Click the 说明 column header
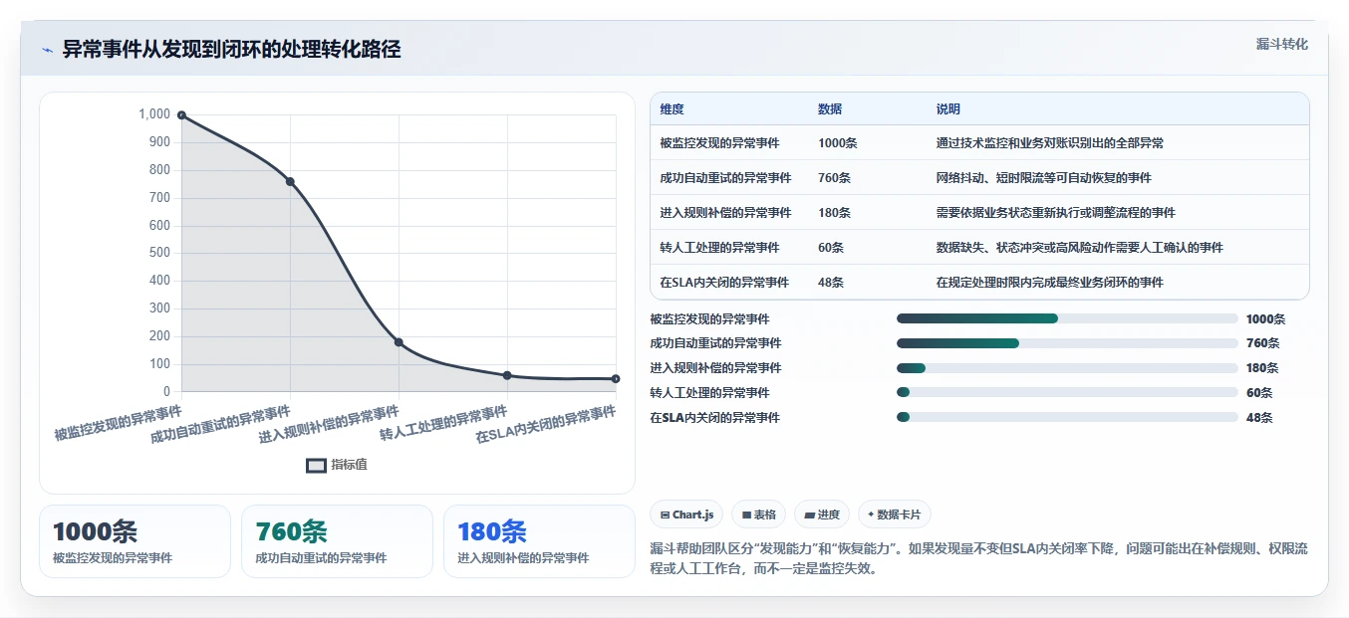 click(x=948, y=109)
